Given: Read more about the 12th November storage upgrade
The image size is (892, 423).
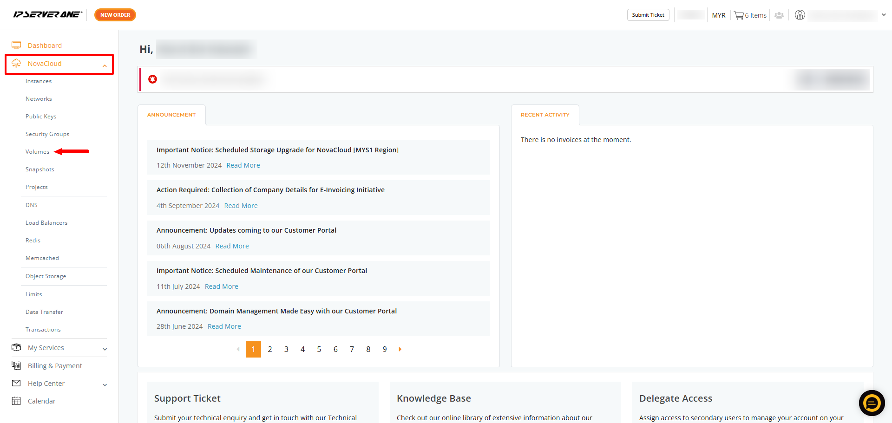Looking at the screenshot, I should pos(243,165).
